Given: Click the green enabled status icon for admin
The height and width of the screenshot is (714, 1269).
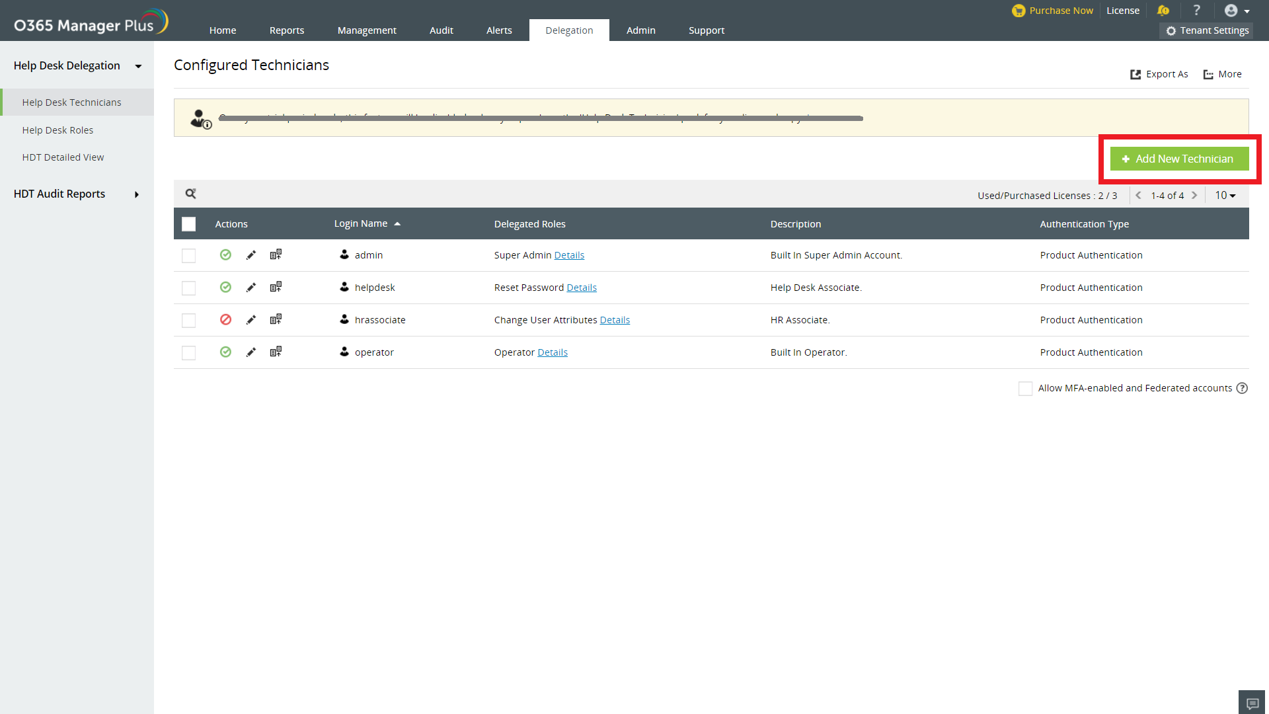Looking at the screenshot, I should click(x=225, y=255).
